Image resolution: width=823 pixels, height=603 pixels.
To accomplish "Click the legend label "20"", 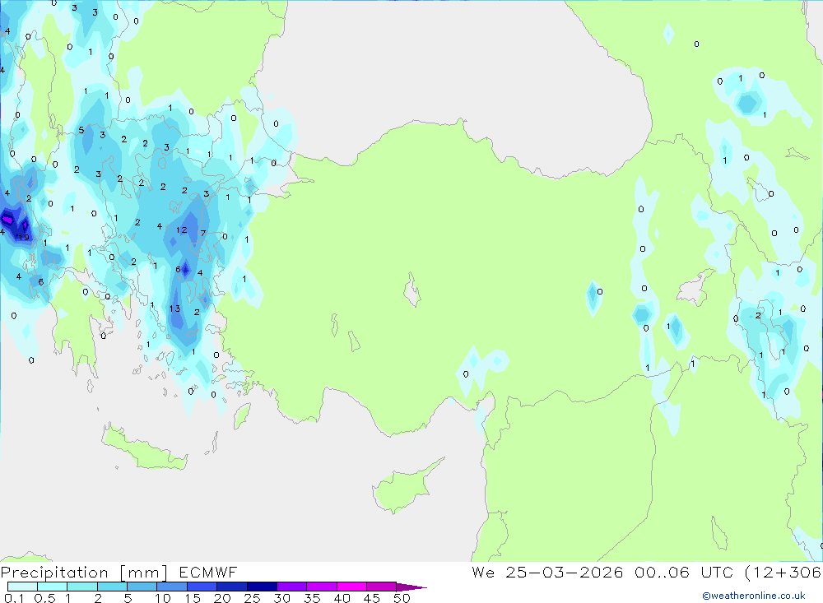I will [x=222, y=598].
